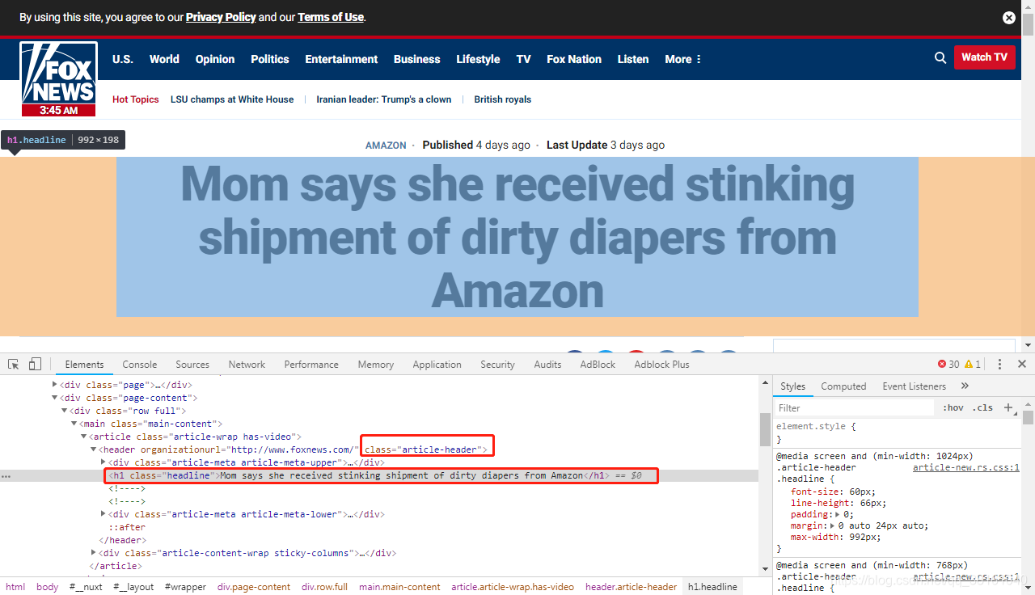The height and width of the screenshot is (595, 1035).
Task: Expand the margin shorthand property
Action: pos(833,525)
